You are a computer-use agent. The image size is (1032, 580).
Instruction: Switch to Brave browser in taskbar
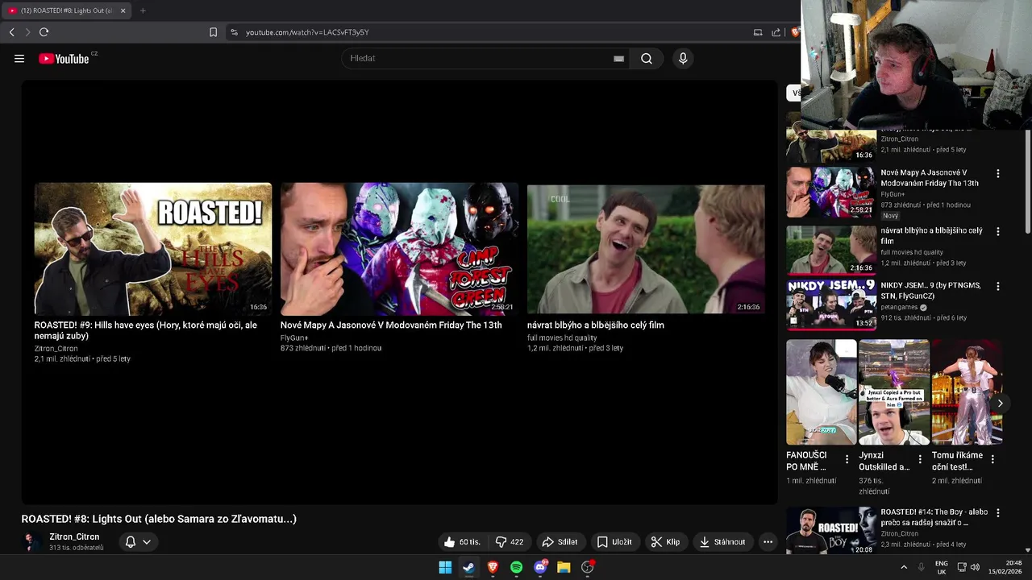pyautogui.click(x=493, y=567)
